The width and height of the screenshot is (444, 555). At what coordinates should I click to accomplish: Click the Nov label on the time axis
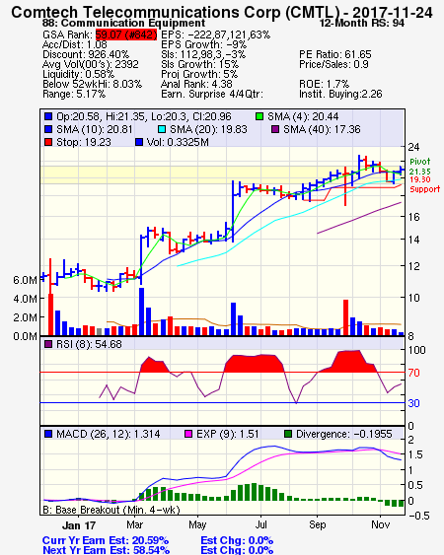(381, 524)
